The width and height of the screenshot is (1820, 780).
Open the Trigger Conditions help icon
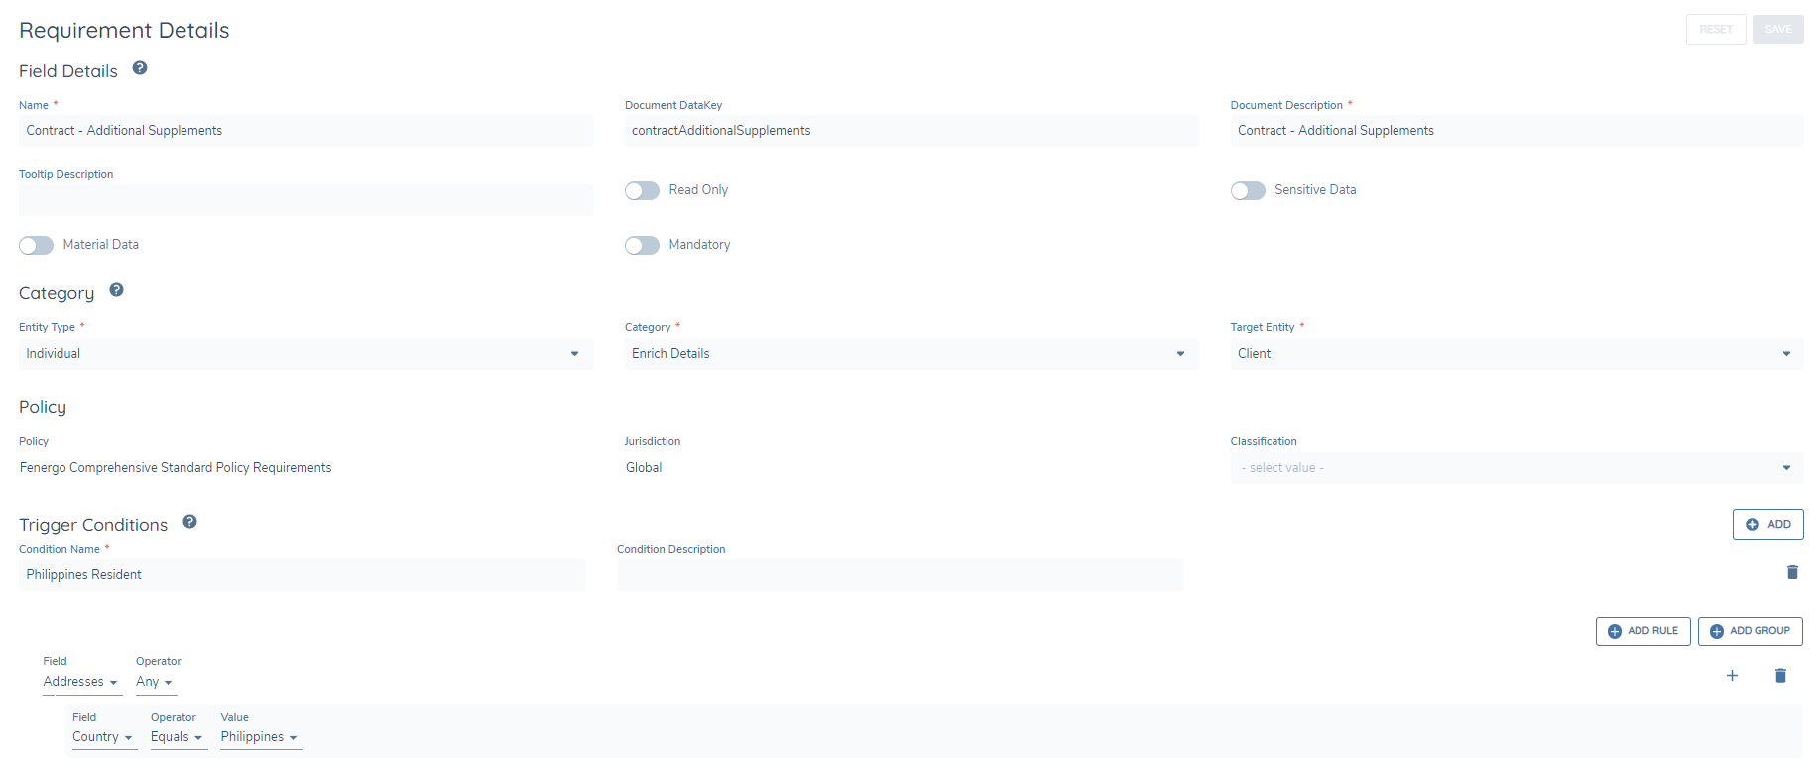189,522
